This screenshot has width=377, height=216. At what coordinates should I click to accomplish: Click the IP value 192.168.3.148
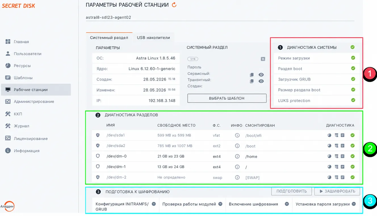(x=162, y=100)
